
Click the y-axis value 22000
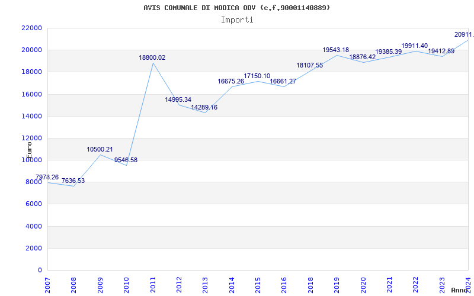coord(31,28)
